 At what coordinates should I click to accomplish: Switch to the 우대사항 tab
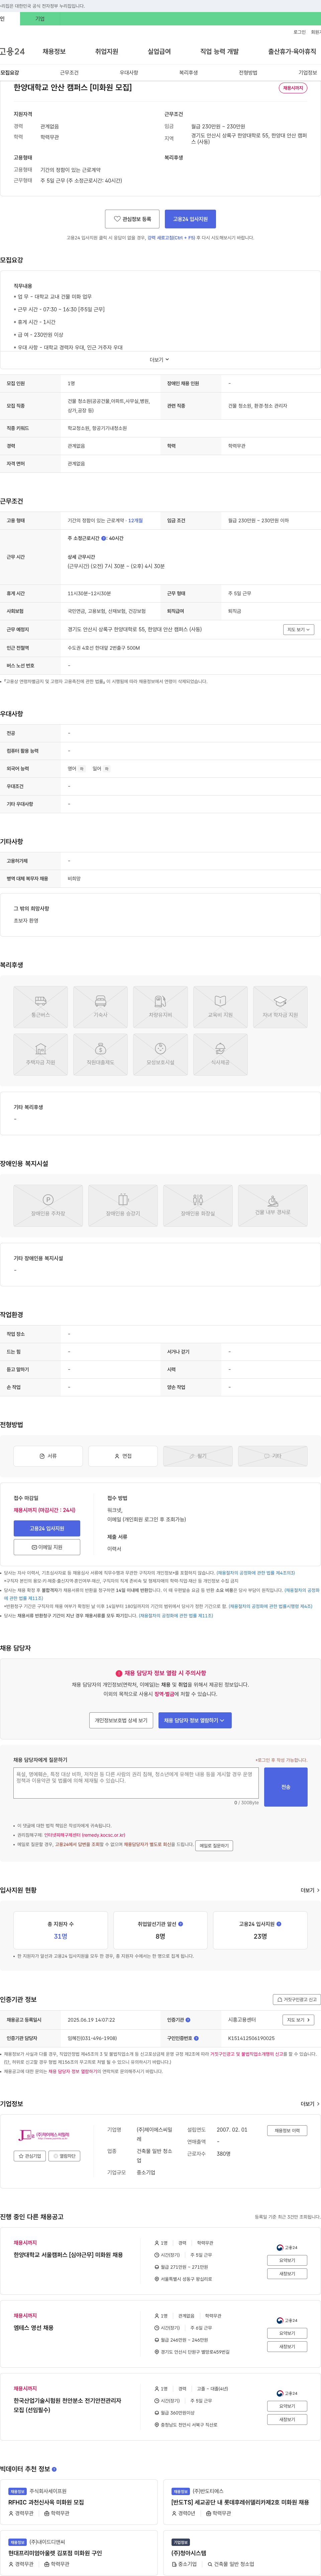tap(129, 73)
